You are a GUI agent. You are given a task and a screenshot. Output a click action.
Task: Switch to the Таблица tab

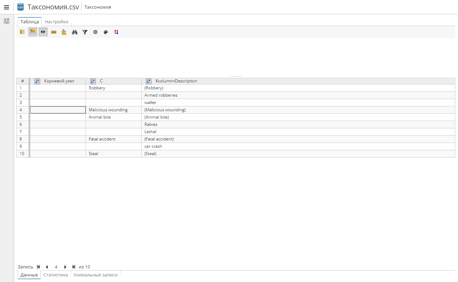[30, 22]
